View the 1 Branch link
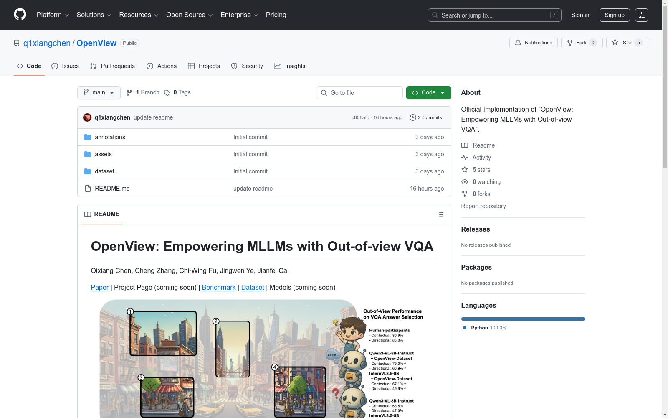This screenshot has height=418, width=668. (143, 92)
